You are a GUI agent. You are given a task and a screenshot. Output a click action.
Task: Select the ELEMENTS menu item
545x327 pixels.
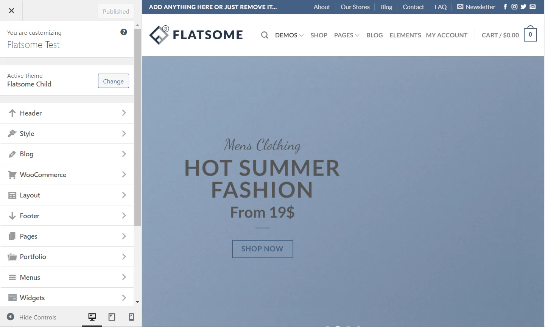[x=405, y=35]
